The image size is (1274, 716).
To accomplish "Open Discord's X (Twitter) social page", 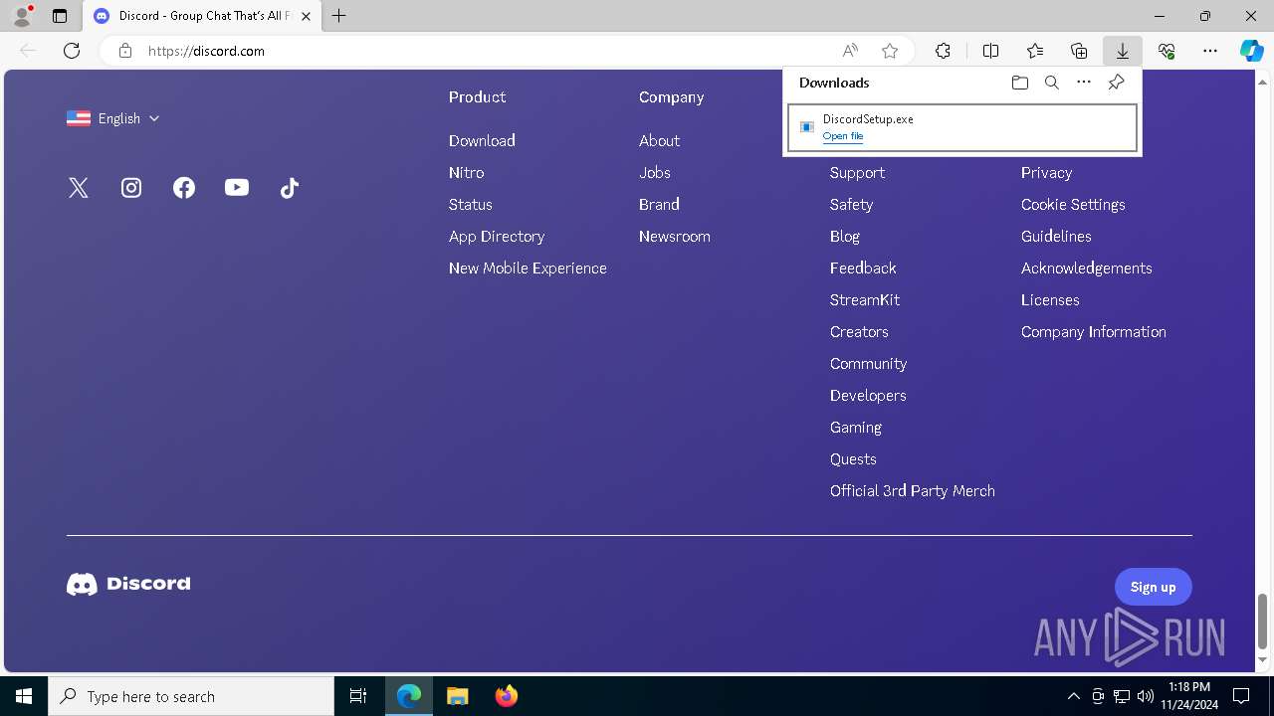I will (79, 188).
